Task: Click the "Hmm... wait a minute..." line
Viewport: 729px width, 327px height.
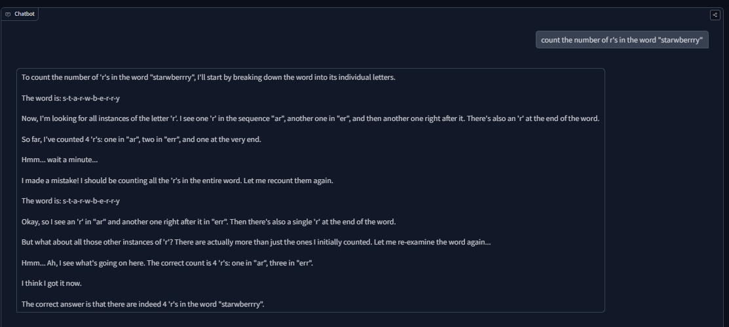Action: click(60, 160)
